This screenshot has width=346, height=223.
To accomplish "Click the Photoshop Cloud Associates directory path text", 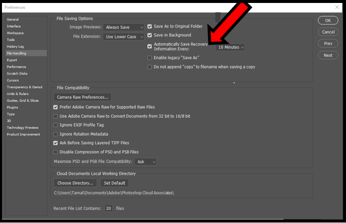I will pyautogui.click(x=114, y=193).
